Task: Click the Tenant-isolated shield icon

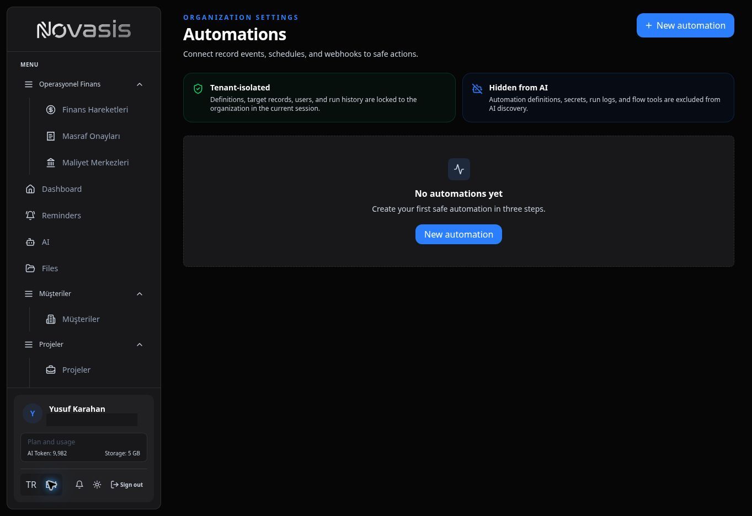Action: point(198,89)
